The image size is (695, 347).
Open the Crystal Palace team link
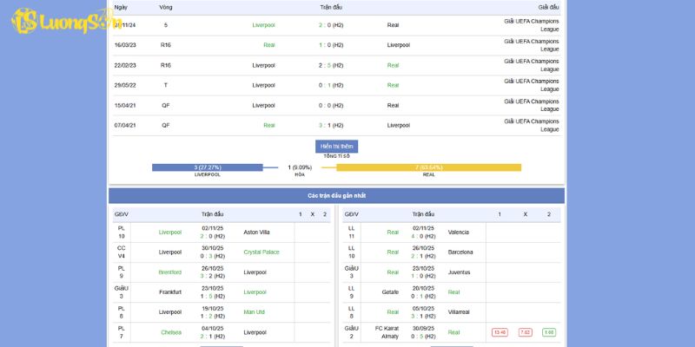click(261, 252)
